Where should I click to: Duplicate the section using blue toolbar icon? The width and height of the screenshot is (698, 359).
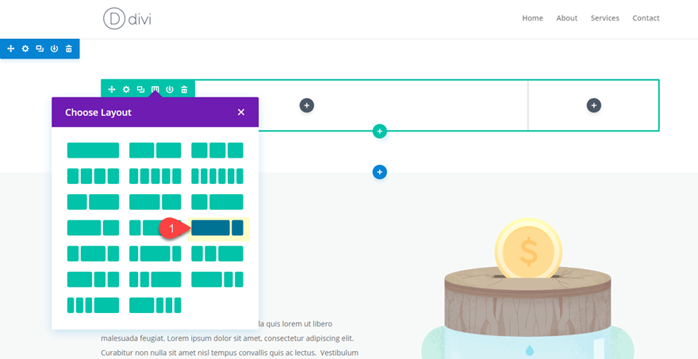40,49
